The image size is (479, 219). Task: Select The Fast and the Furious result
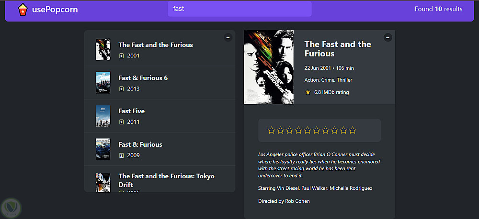[x=156, y=45]
